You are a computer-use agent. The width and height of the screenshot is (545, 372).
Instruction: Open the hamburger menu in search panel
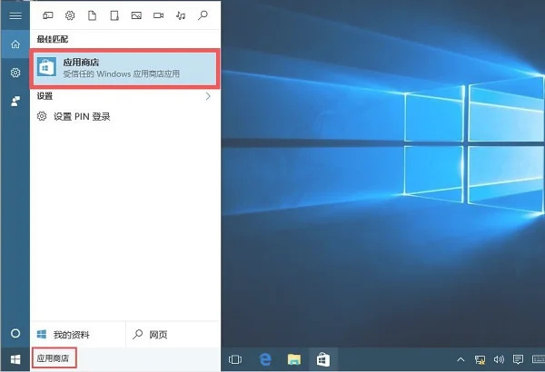pyautogui.click(x=15, y=15)
